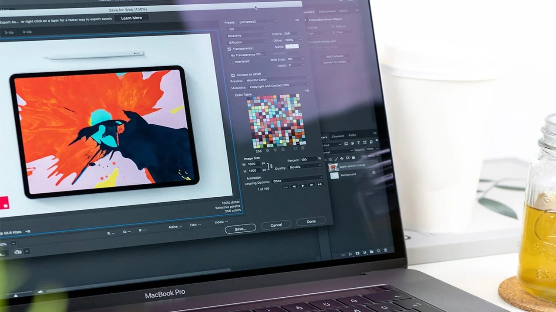Jump to first animation frame
Screen dimensions: 556x312
tap(285, 187)
